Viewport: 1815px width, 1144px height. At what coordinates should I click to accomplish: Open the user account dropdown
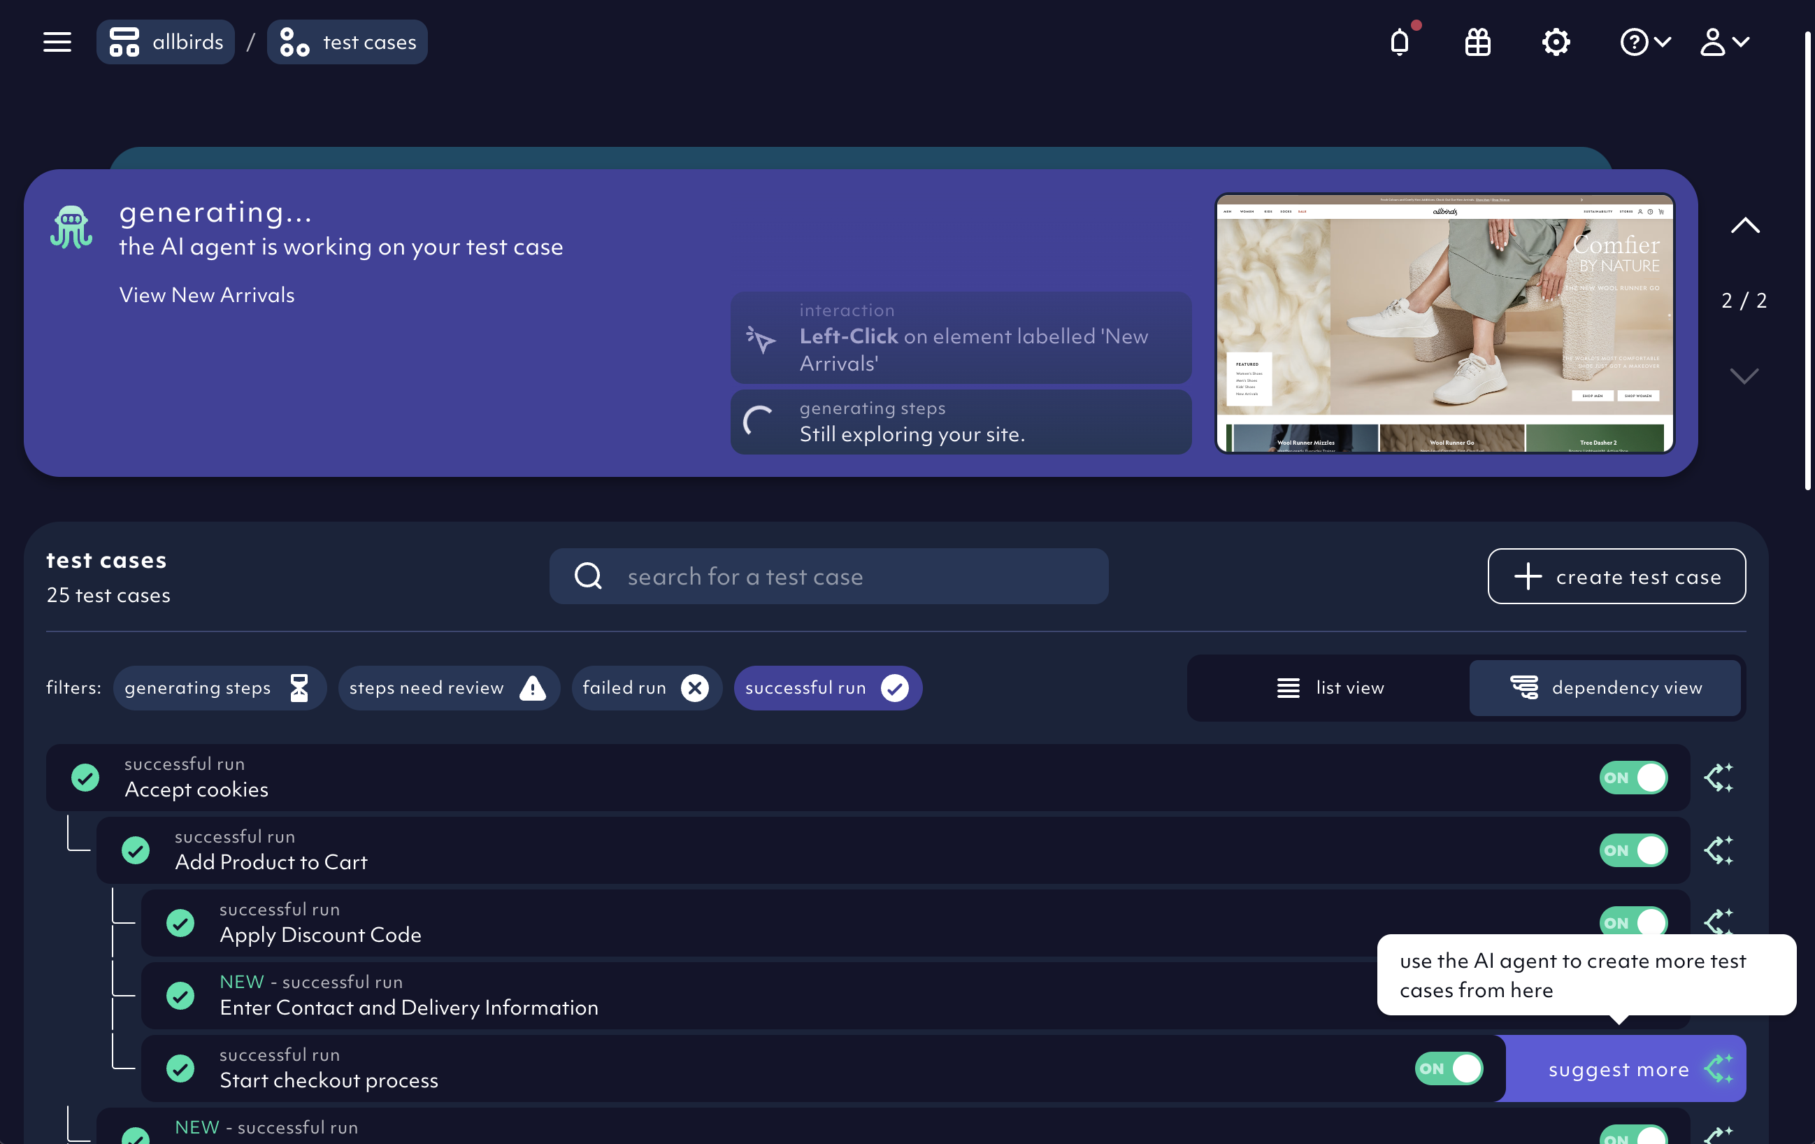point(1725,42)
